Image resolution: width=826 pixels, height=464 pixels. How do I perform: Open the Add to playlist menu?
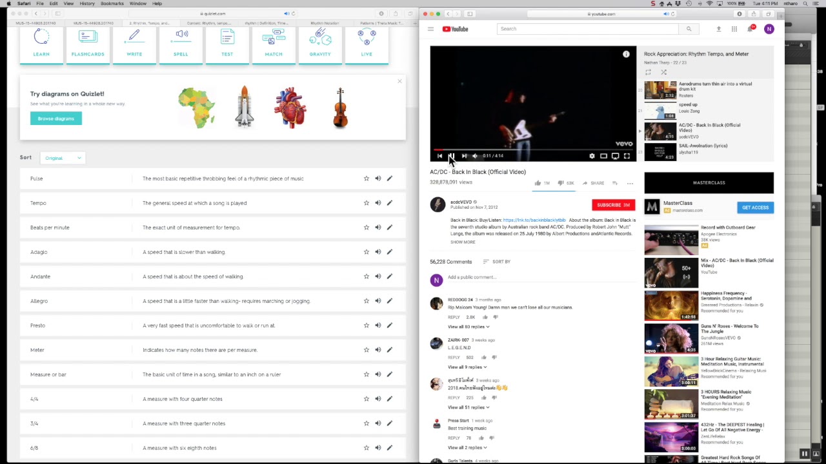pos(615,183)
